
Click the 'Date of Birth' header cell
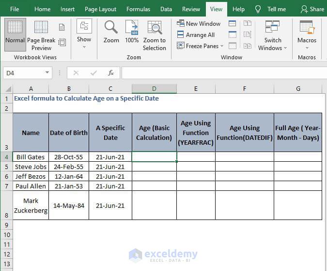(69, 133)
